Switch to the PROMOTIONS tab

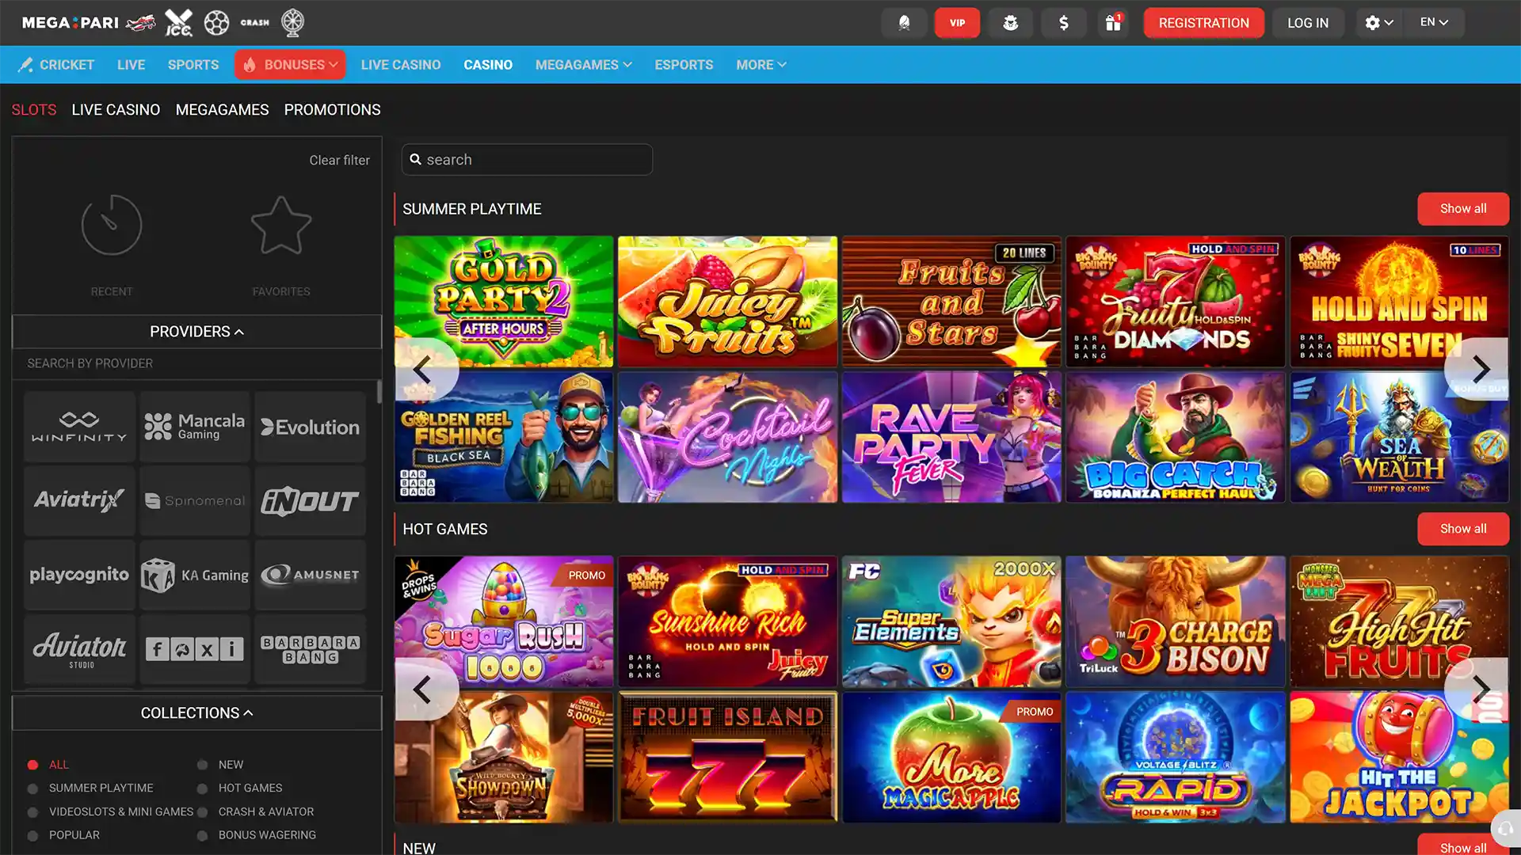click(332, 110)
